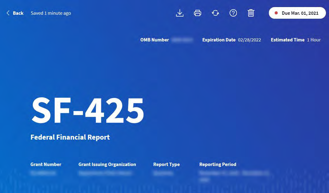Click the Expiration Date value 02/28/2022
329x193 pixels.
click(249, 40)
